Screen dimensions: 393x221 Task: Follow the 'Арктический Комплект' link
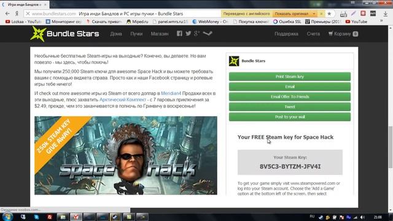[x=123, y=99]
